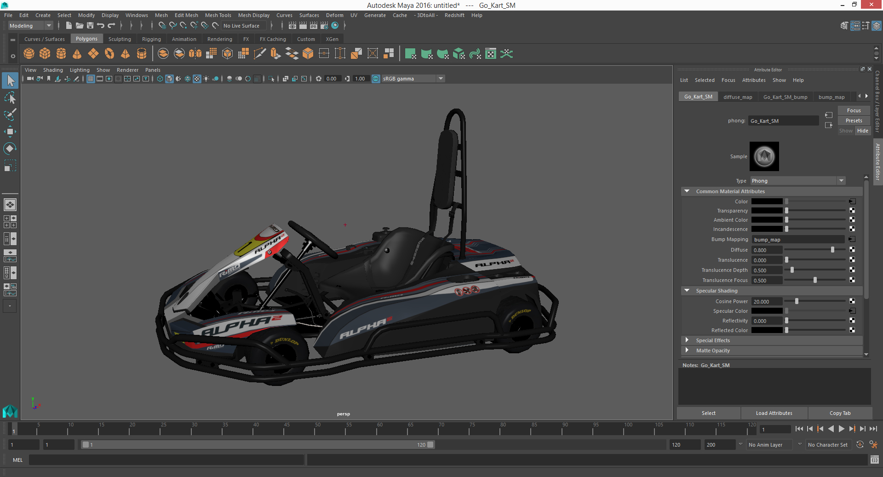Create a polygon pyramid from shelf
883x477 pixels.
[x=126, y=54]
